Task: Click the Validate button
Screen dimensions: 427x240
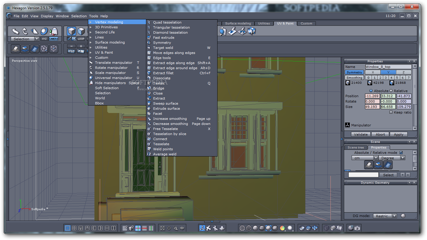Action: click(x=361, y=134)
